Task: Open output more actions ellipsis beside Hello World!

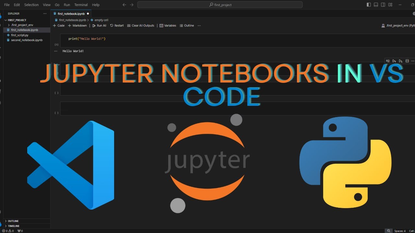Action: tap(56, 51)
